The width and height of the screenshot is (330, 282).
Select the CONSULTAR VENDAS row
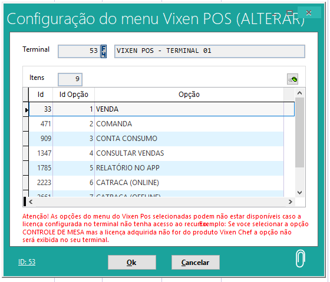(x=156, y=153)
